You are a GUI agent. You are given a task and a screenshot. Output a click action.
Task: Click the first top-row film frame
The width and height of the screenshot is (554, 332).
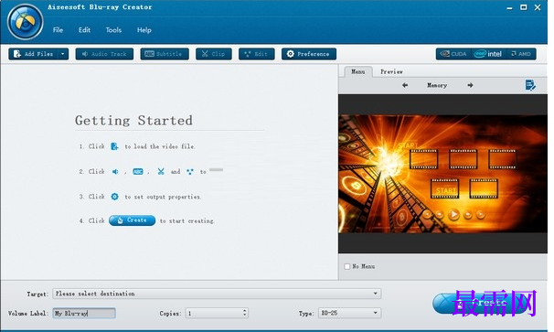coord(423,159)
